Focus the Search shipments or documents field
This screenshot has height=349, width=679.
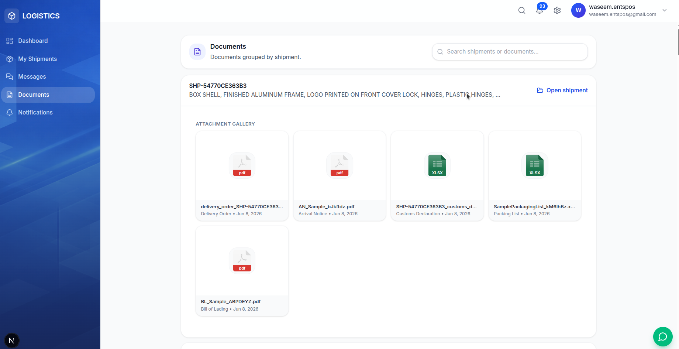point(510,52)
